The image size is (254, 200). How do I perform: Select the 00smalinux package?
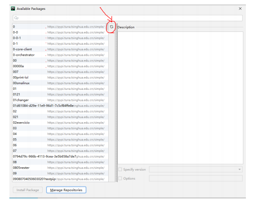[60, 83]
